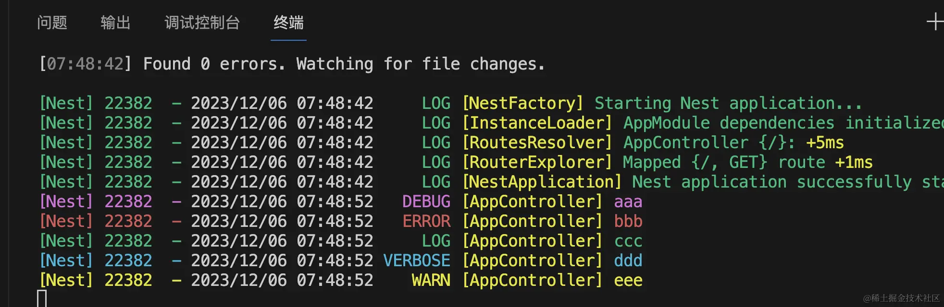Viewport: 944px width, 307px height.
Task: Click the red ERROR label
Action: [426, 221]
